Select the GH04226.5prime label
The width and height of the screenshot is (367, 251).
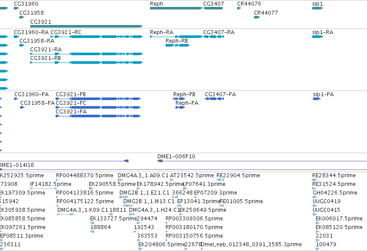(335, 193)
